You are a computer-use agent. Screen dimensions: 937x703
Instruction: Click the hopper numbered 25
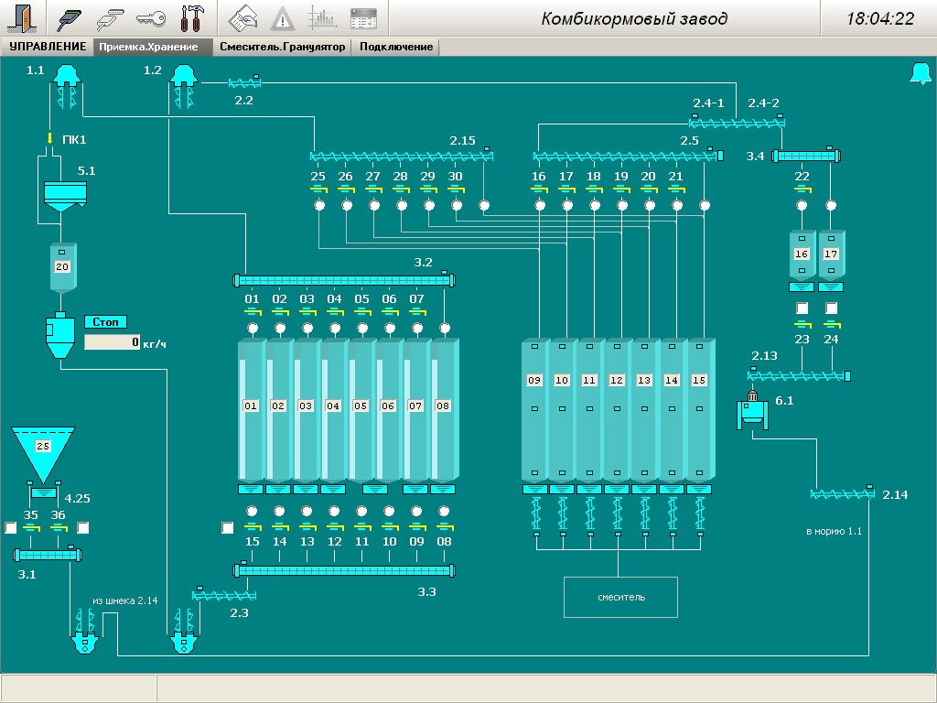click(x=42, y=447)
